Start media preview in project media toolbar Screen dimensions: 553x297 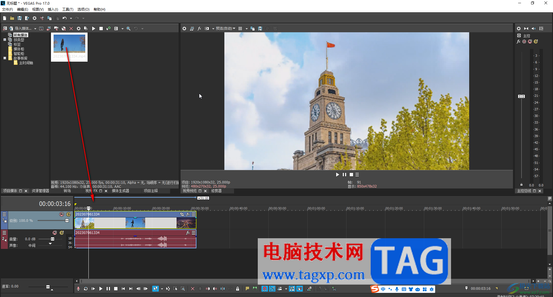94,29
